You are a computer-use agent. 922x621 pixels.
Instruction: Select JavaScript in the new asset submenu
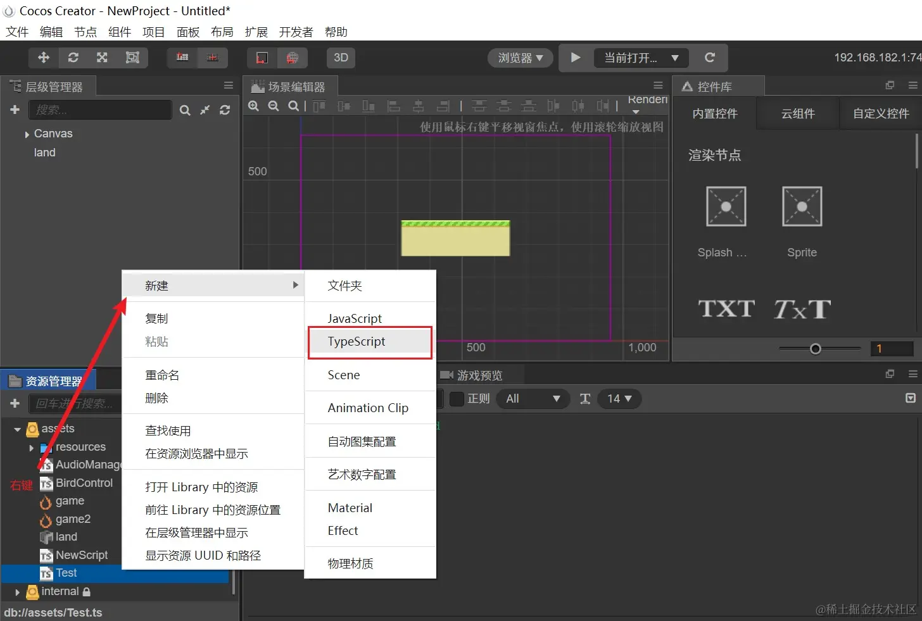click(370, 318)
